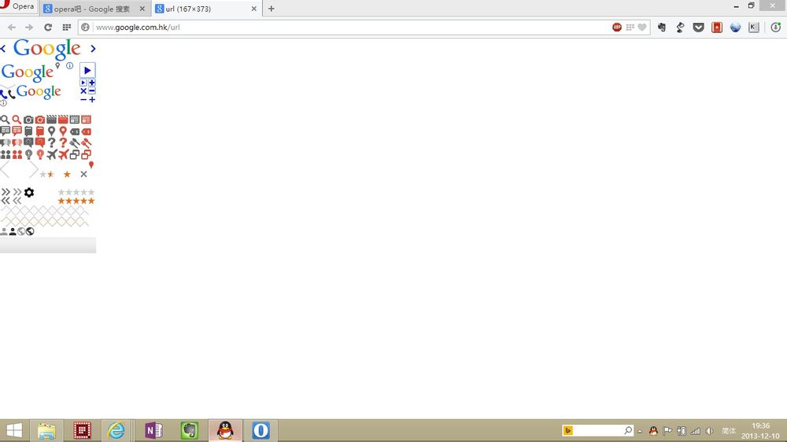This screenshot has width=787, height=442.
Task: Open Action Center flag in tray
Action: 667,430
